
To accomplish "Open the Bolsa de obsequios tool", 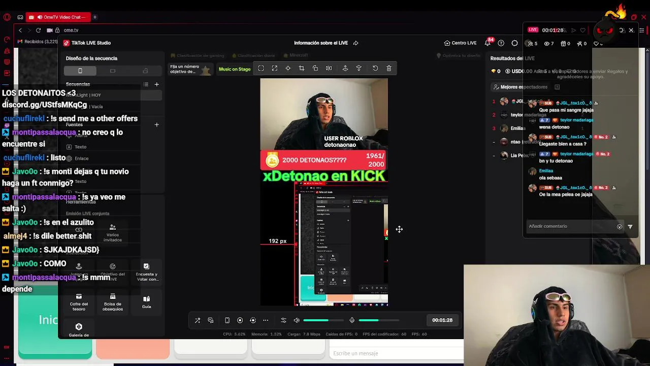I will [113, 302].
